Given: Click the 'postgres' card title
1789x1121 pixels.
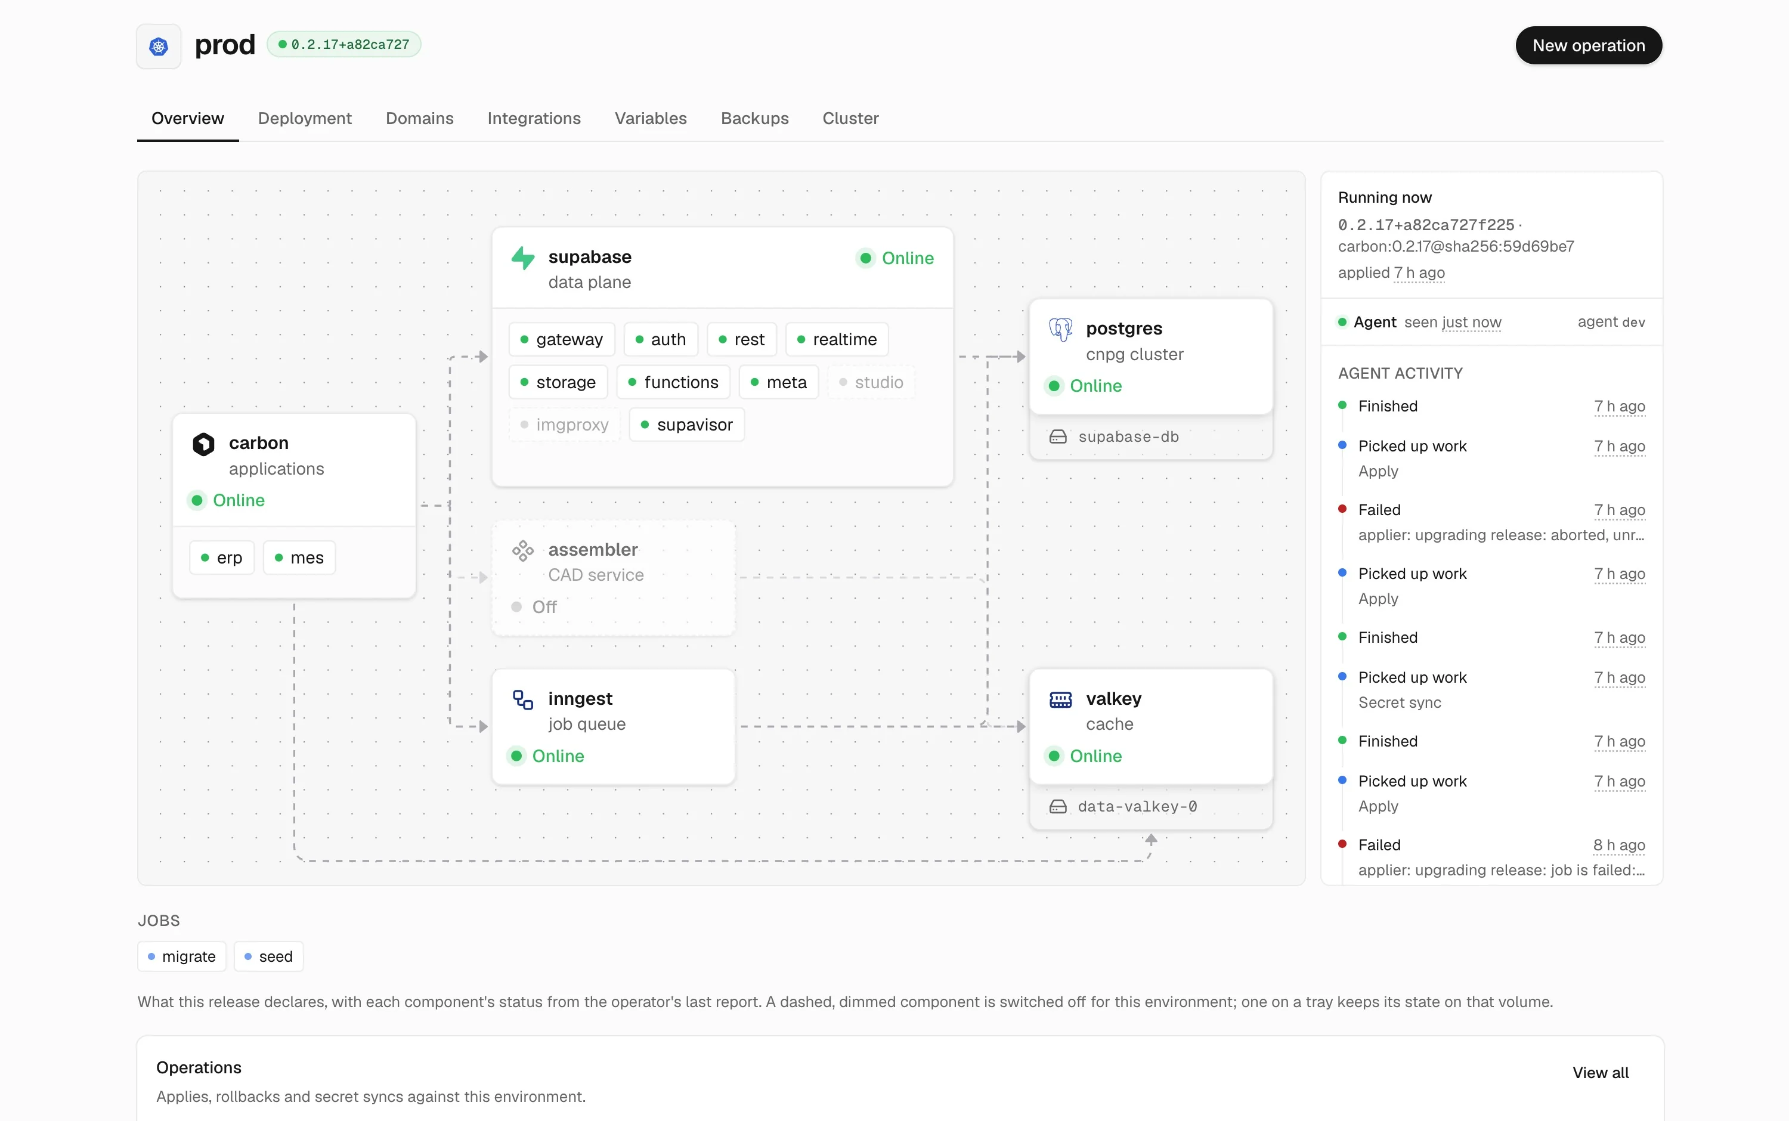Looking at the screenshot, I should (x=1124, y=329).
